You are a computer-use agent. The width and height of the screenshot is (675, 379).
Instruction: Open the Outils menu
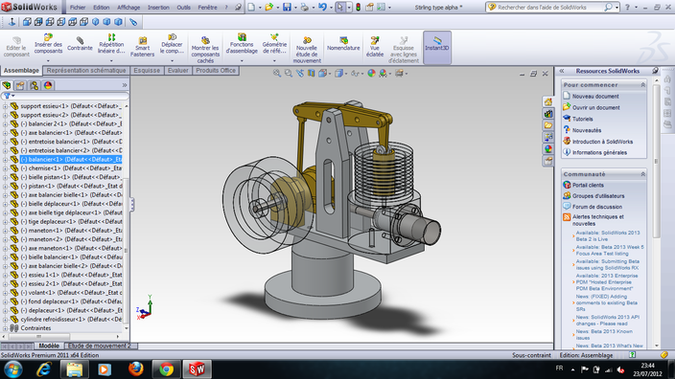183,8
